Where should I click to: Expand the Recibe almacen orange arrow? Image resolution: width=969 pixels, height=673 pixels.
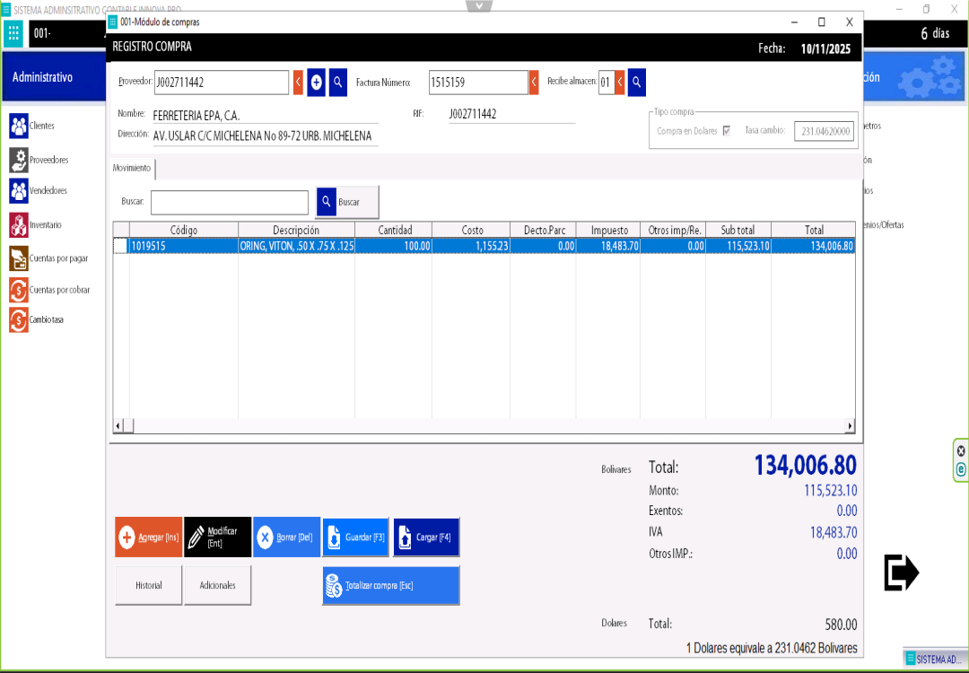tap(619, 83)
